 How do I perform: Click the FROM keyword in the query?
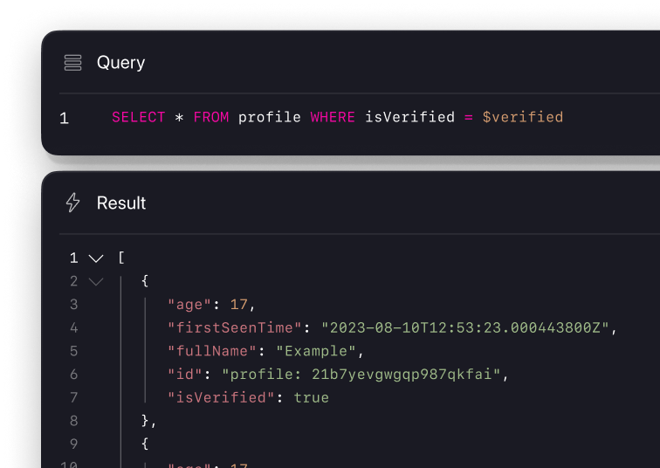210,117
